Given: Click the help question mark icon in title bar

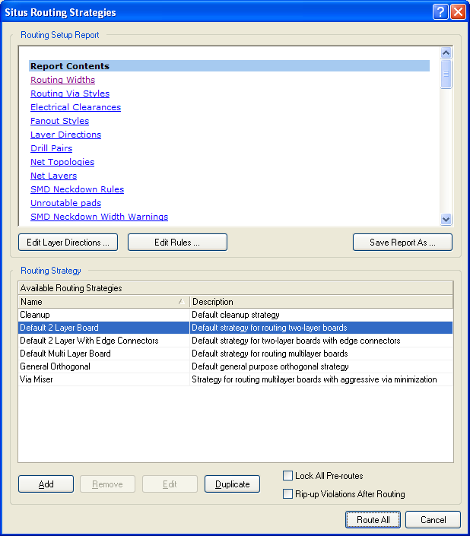Looking at the screenshot, I should click(x=440, y=12).
